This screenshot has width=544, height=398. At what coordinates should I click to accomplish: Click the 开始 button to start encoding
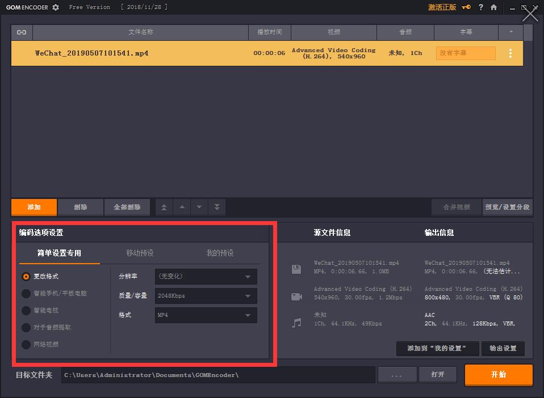498,375
